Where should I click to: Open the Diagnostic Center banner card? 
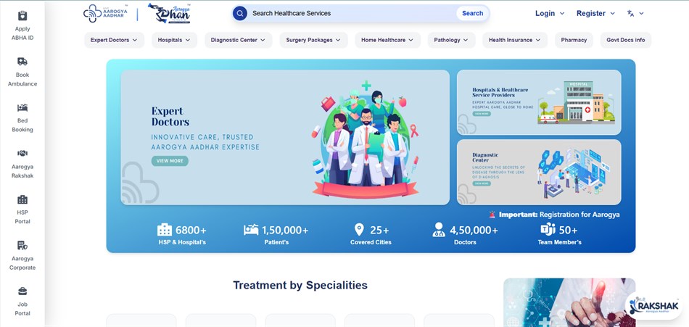click(x=539, y=173)
